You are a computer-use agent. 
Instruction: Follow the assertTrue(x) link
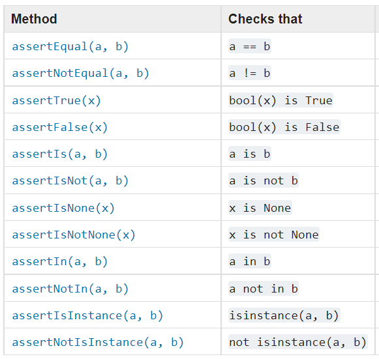[56, 100]
